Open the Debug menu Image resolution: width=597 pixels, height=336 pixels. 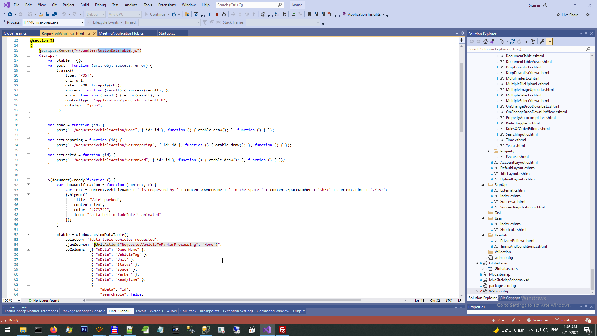[100, 5]
